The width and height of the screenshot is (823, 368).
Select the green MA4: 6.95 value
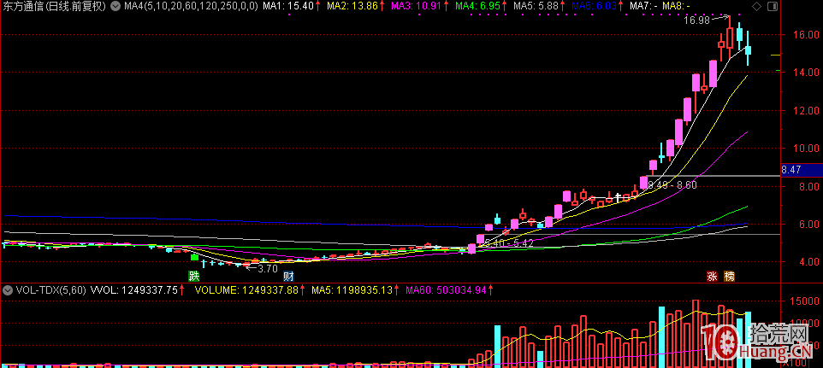pos(477,6)
